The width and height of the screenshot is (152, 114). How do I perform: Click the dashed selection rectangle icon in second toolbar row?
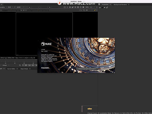pos(80,10)
